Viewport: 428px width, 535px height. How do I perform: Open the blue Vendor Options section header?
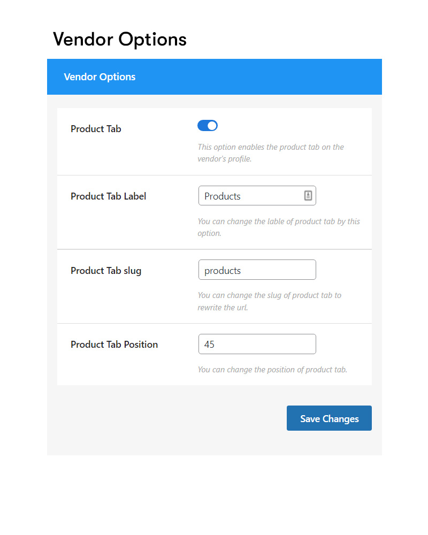pos(215,77)
